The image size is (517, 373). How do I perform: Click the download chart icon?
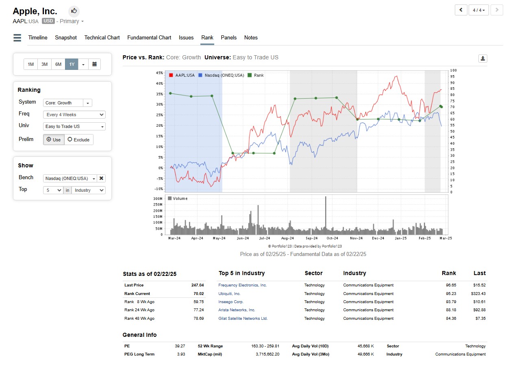[482, 59]
